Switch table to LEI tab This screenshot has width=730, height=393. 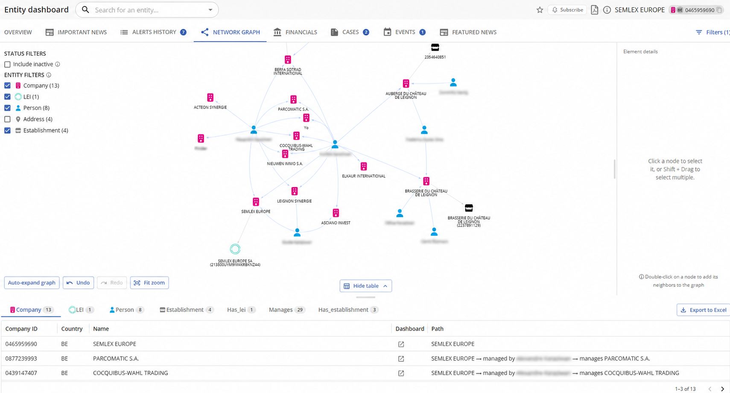pos(81,310)
